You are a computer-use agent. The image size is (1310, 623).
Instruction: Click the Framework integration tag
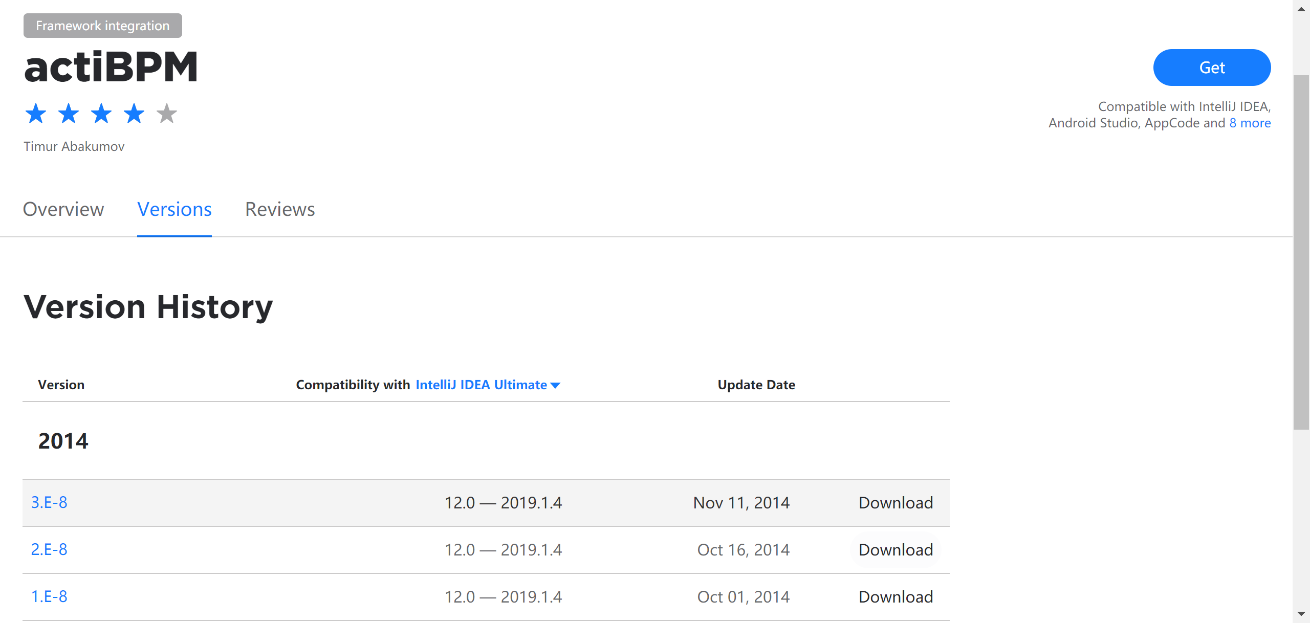click(x=103, y=26)
